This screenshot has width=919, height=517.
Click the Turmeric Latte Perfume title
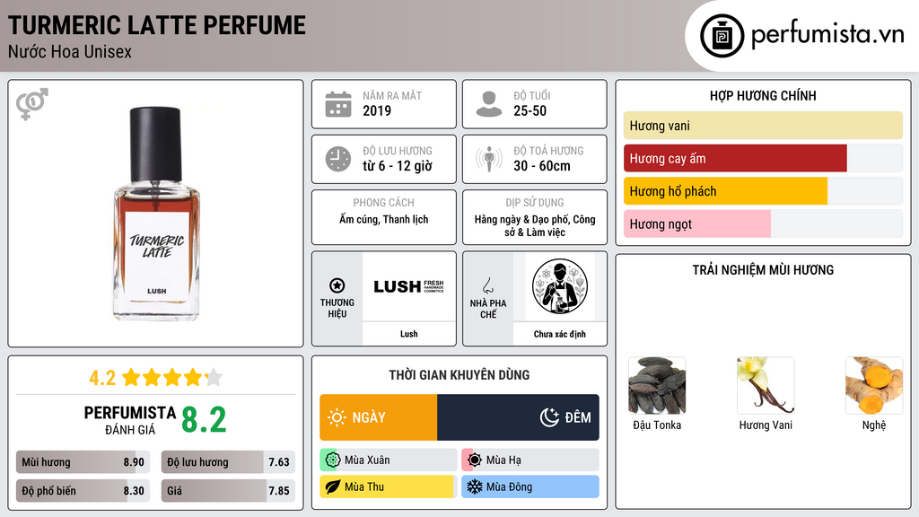point(156,25)
